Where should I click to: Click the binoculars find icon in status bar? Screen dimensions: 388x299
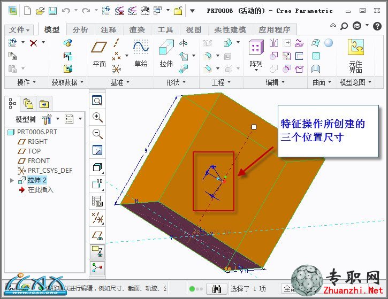217,289
